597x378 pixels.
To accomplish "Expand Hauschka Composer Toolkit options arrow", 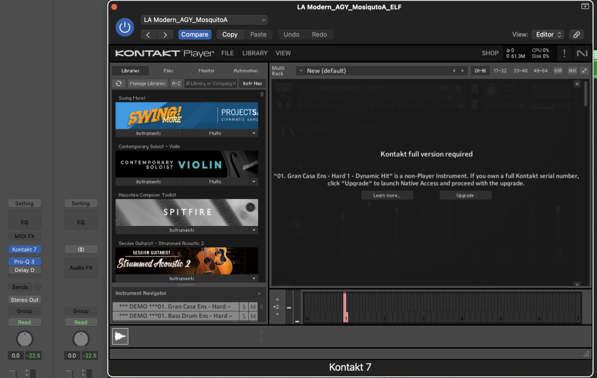I will pyautogui.click(x=254, y=230).
